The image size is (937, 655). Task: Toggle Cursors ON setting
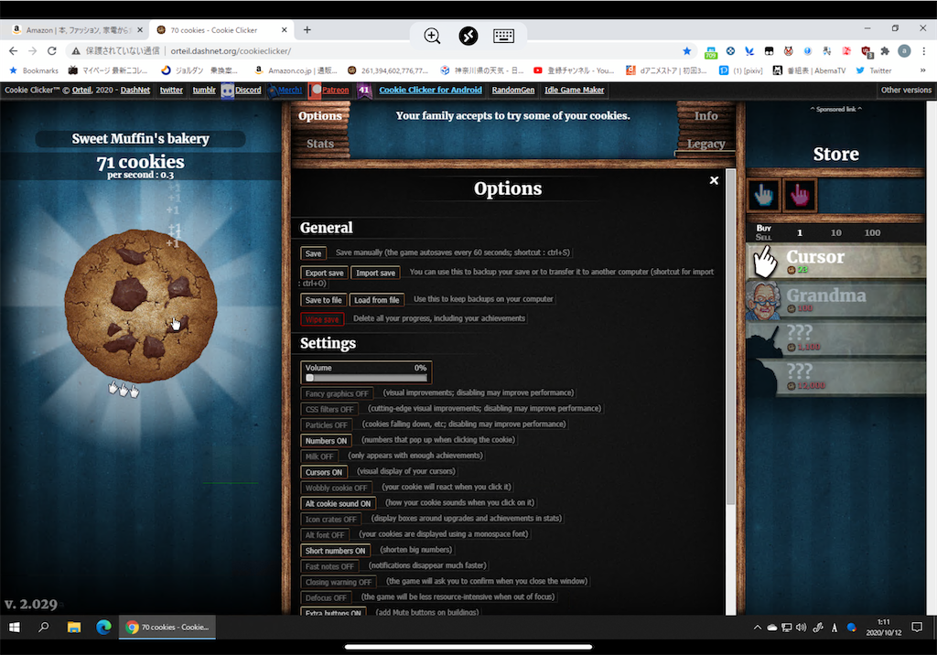323,472
